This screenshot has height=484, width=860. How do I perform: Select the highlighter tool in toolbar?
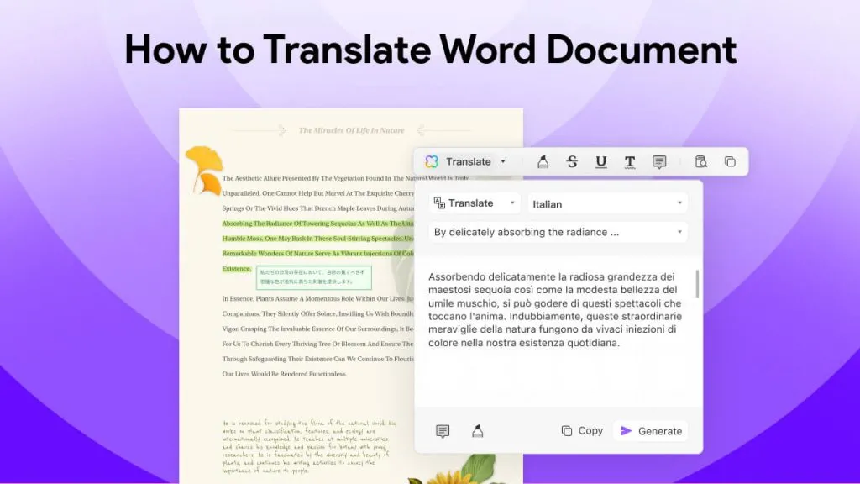pyautogui.click(x=543, y=162)
